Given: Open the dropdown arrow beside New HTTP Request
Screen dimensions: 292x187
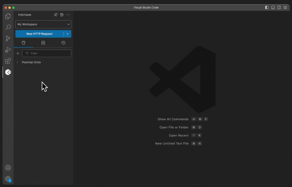Looking at the screenshot, I should tap(67, 34).
